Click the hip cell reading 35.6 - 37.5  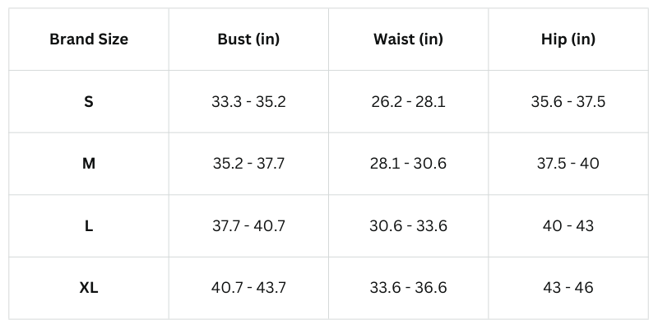(x=568, y=102)
